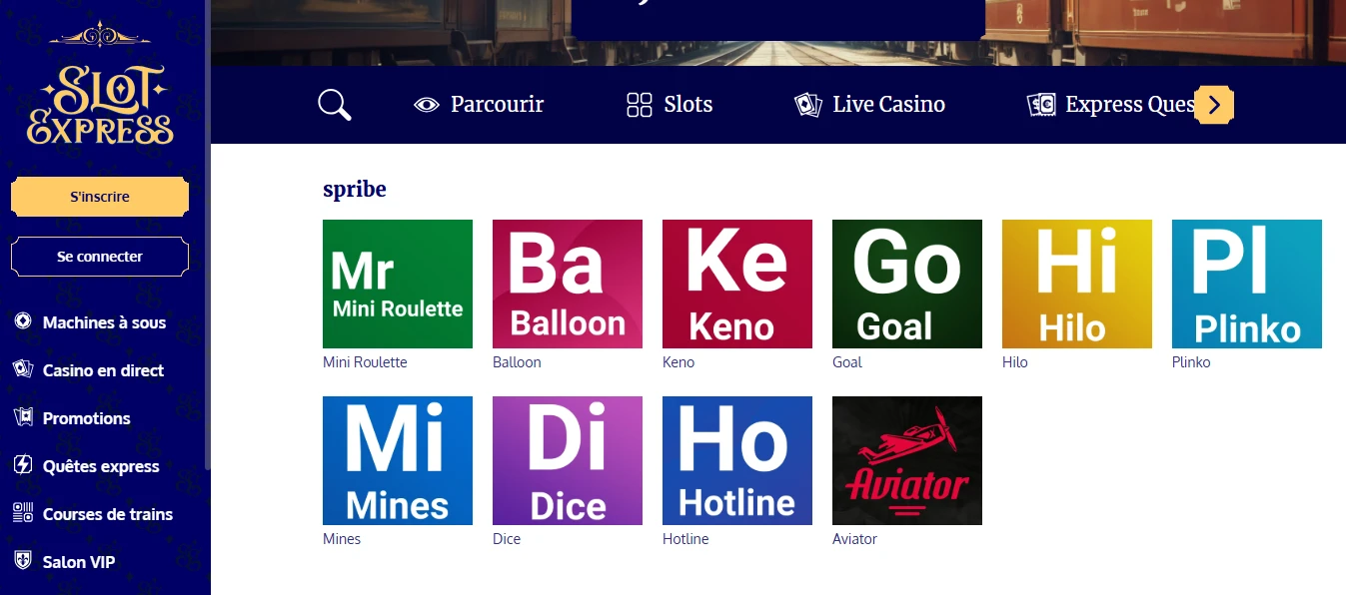Image resolution: width=1346 pixels, height=595 pixels.
Task: Click the Machines à sous sidebar icon
Action: 23,321
